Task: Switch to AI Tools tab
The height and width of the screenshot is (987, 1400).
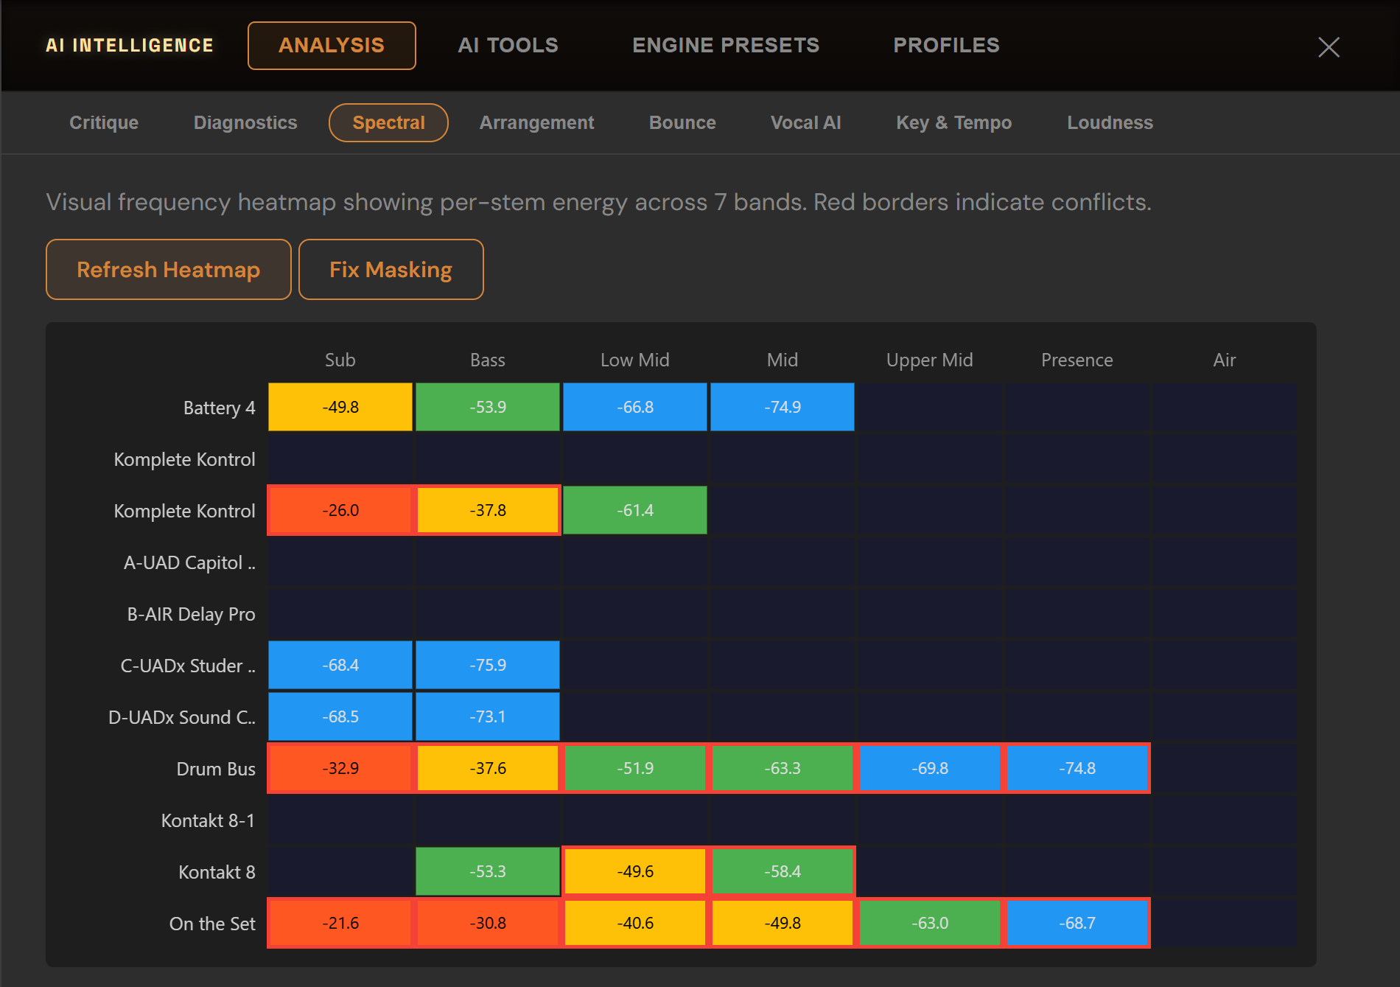Action: 508,46
